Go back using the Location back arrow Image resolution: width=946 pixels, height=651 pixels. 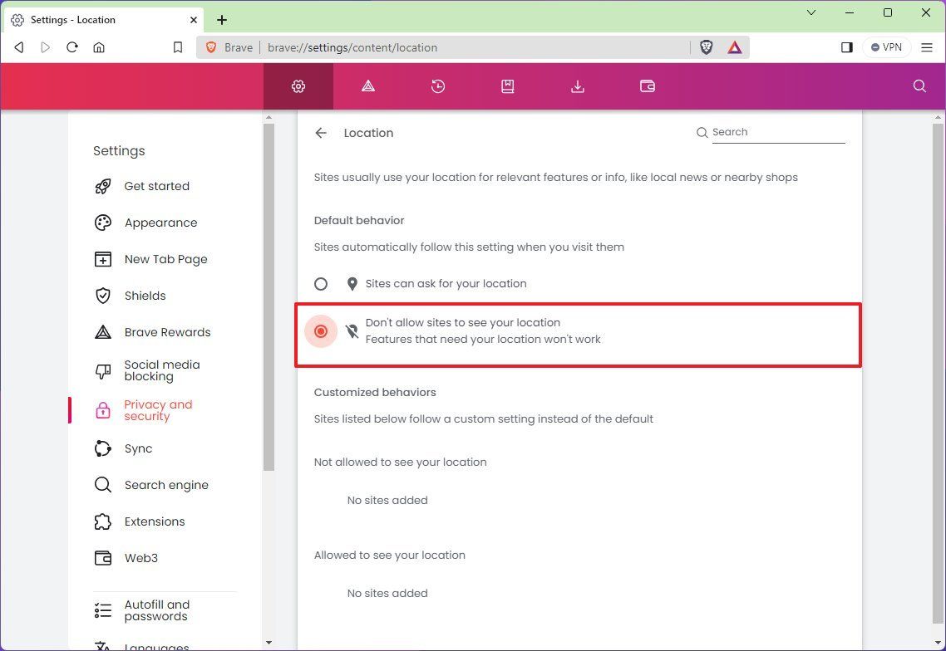click(321, 132)
